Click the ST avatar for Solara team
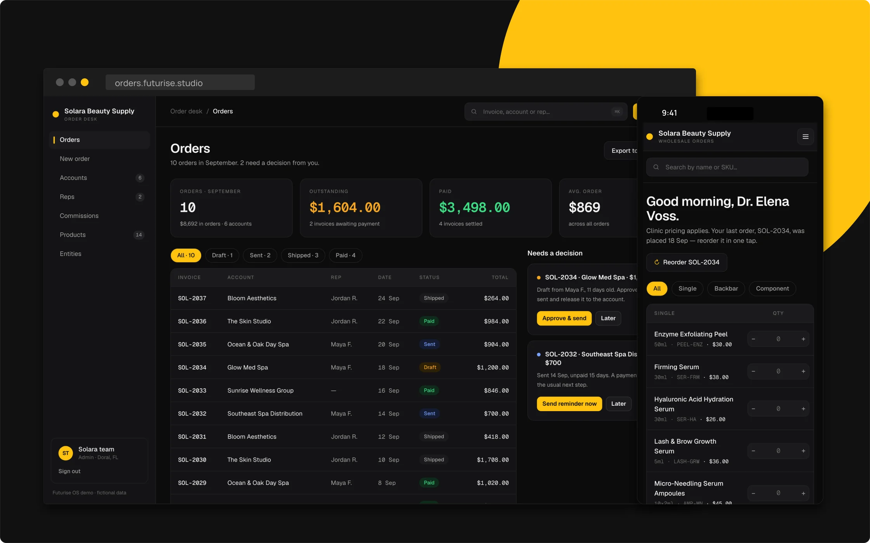 point(66,453)
